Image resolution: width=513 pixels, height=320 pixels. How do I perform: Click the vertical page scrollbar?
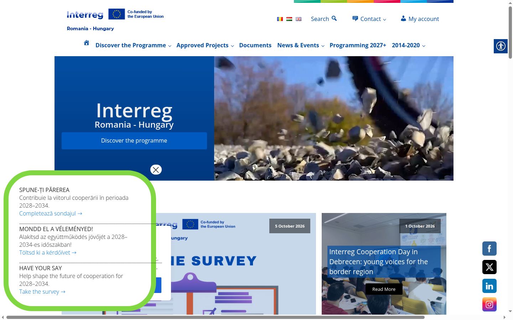[x=510, y=32]
